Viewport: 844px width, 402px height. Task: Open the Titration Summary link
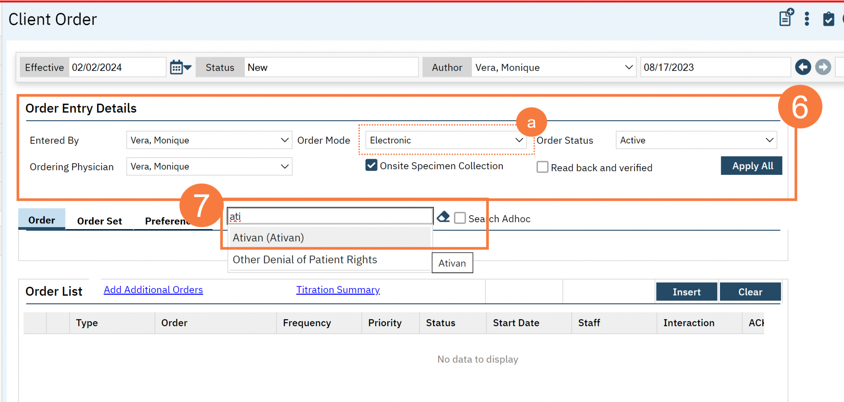click(338, 290)
